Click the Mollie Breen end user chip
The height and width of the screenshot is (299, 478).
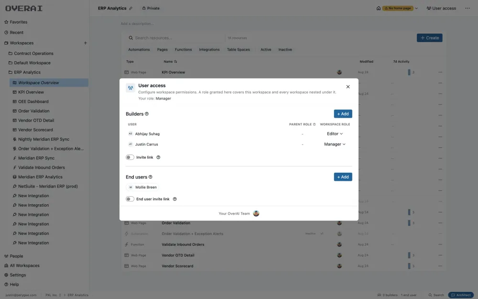coord(142,188)
